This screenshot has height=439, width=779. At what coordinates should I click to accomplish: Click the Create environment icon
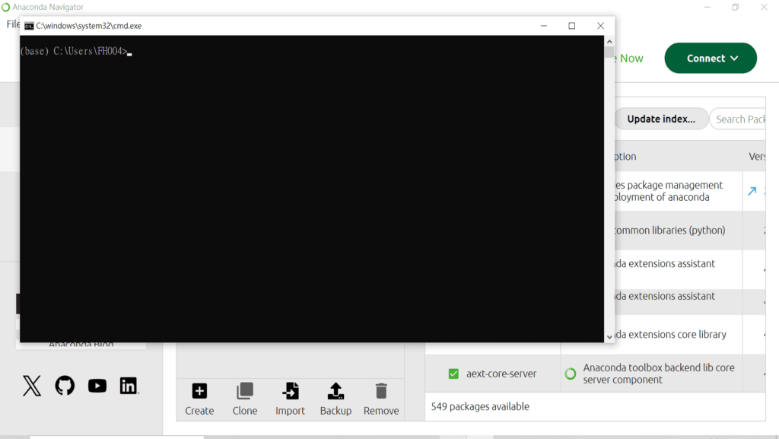coord(199,392)
